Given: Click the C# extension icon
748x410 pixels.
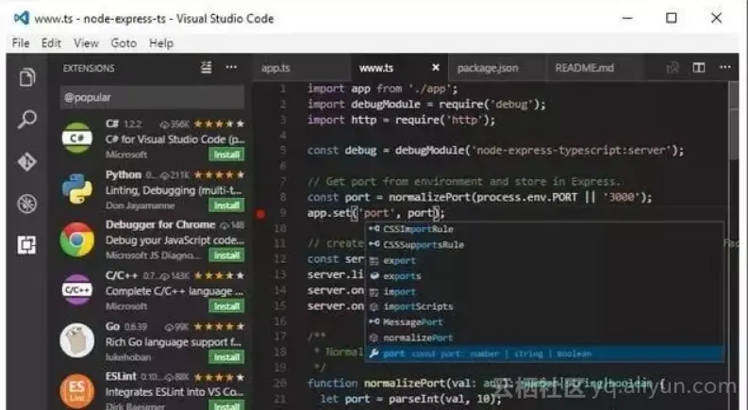Looking at the screenshot, I should (77, 138).
